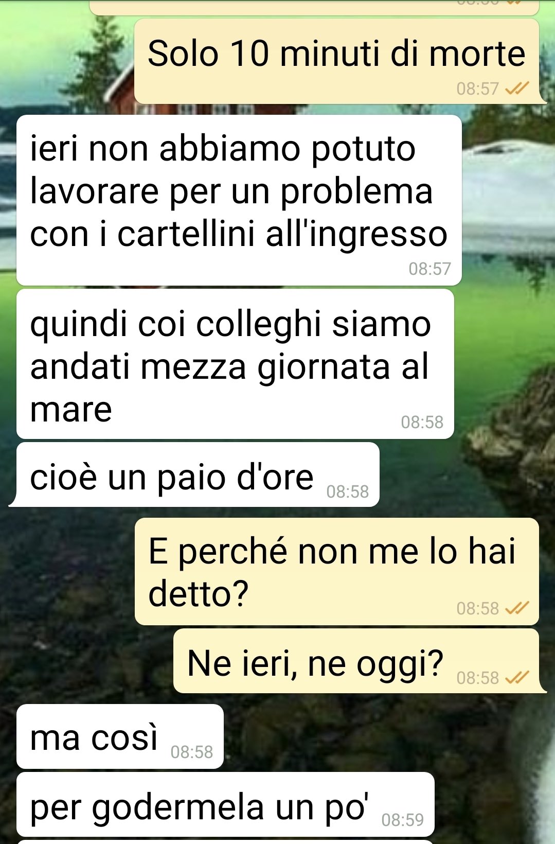Tap the 'mezza giornata al mare' message bubble
Viewport: 555px width, 844px height.
click(x=235, y=364)
